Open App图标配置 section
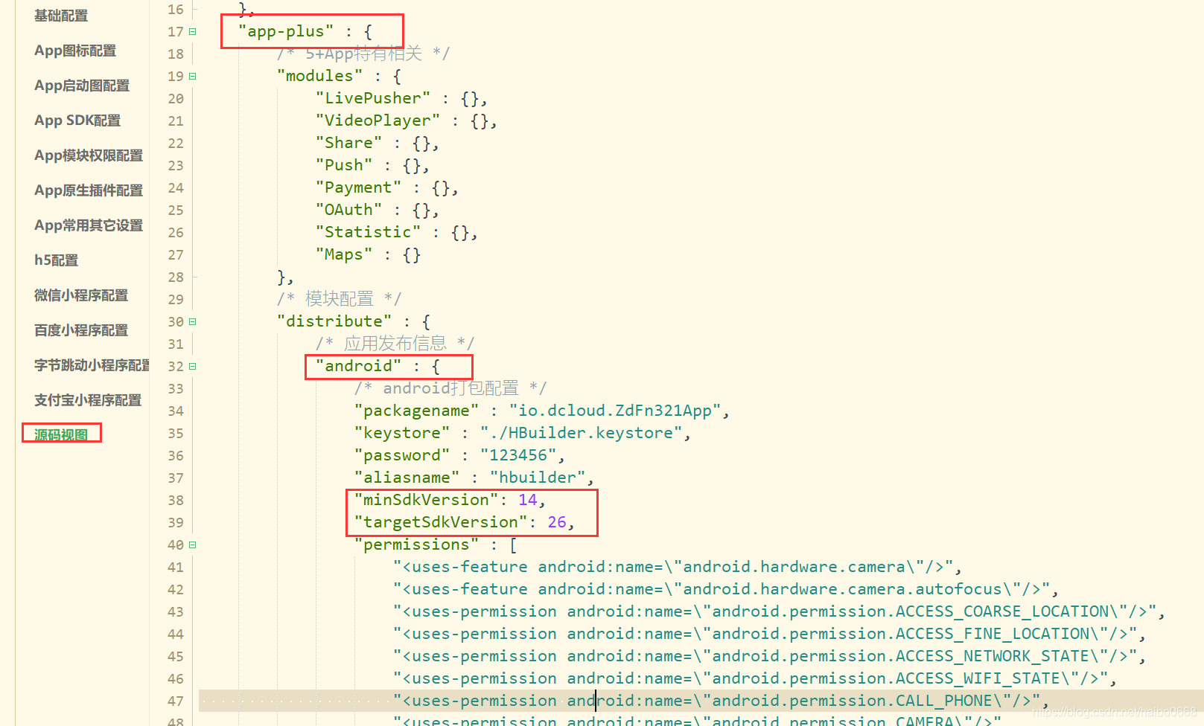Image resolution: width=1204 pixels, height=726 pixels. [x=75, y=51]
